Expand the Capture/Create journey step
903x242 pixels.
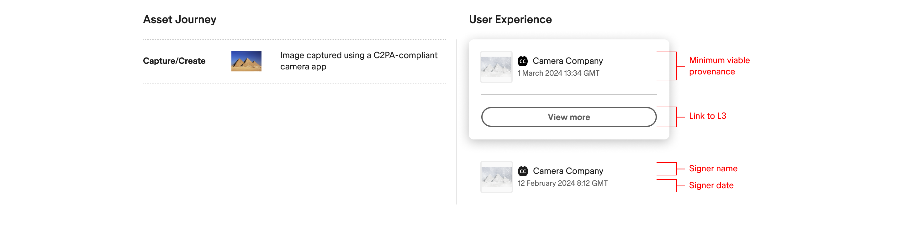(174, 61)
